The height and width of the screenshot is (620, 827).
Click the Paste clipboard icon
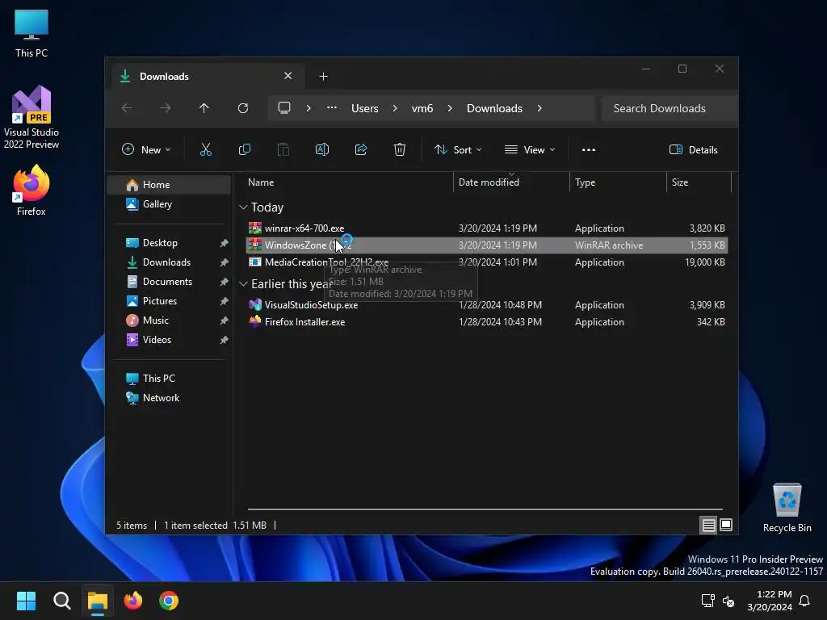283,149
